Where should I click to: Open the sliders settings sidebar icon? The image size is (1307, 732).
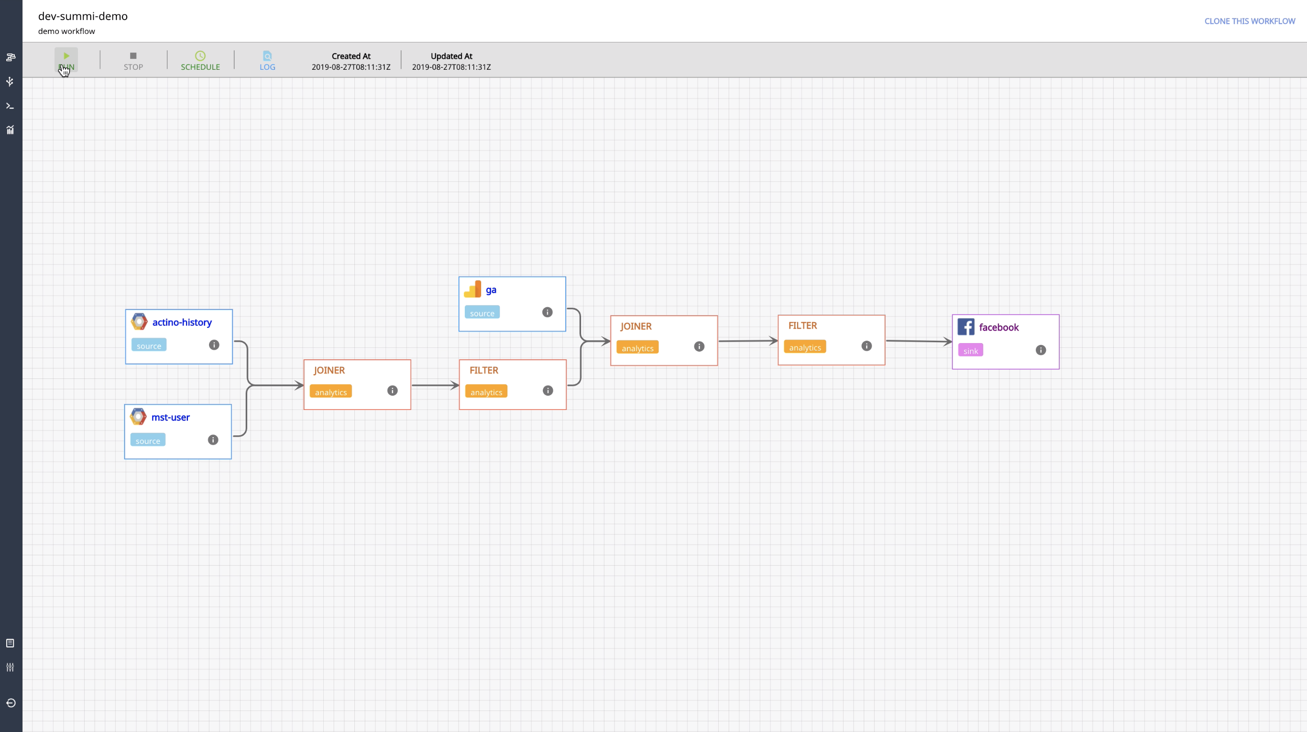tap(10, 667)
